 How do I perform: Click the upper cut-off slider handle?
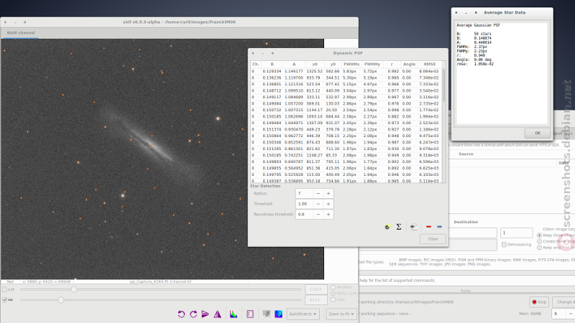click(74, 289)
